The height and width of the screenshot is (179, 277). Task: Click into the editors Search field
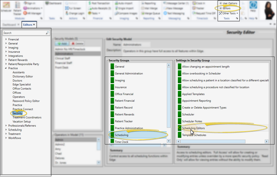[24, 33]
